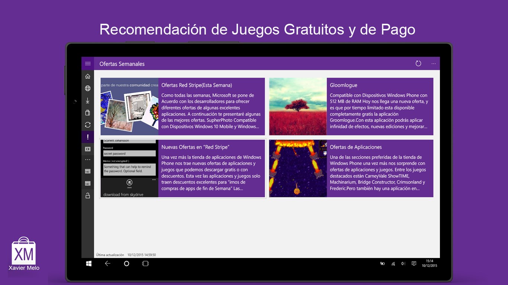Open more options in the title bar
The width and height of the screenshot is (508, 285).
[x=434, y=64]
